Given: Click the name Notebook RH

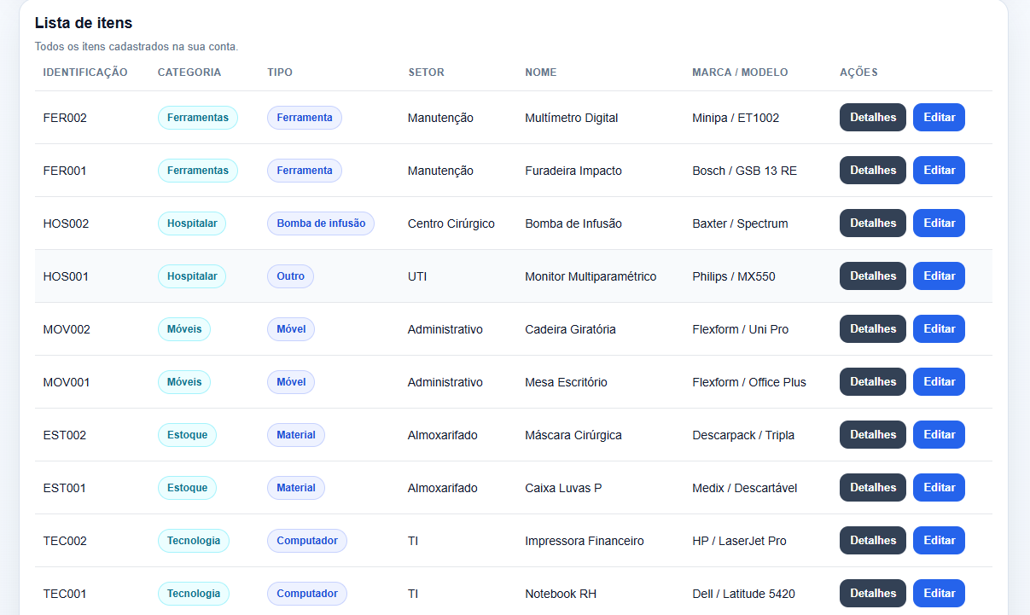Looking at the screenshot, I should pyautogui.click(x=561, y=594).
